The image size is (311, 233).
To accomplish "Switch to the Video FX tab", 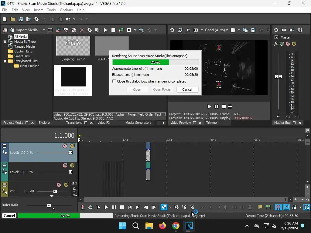I will tap(104, 123).
